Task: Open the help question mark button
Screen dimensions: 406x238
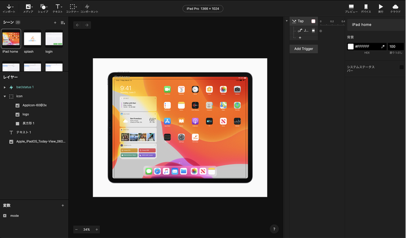Action: pos(274,229)
